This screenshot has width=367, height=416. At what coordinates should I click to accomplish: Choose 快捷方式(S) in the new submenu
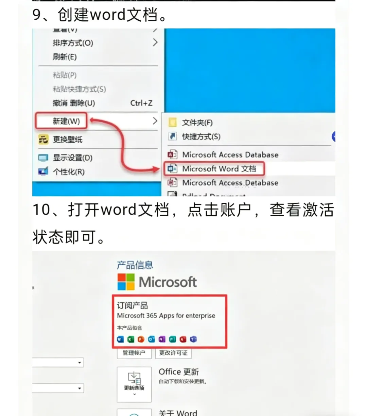point(201,137)
